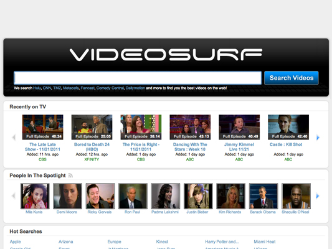Open Shaquille O'Neal photo
Screen dimensions: 332x249
[x=296, y=196]
